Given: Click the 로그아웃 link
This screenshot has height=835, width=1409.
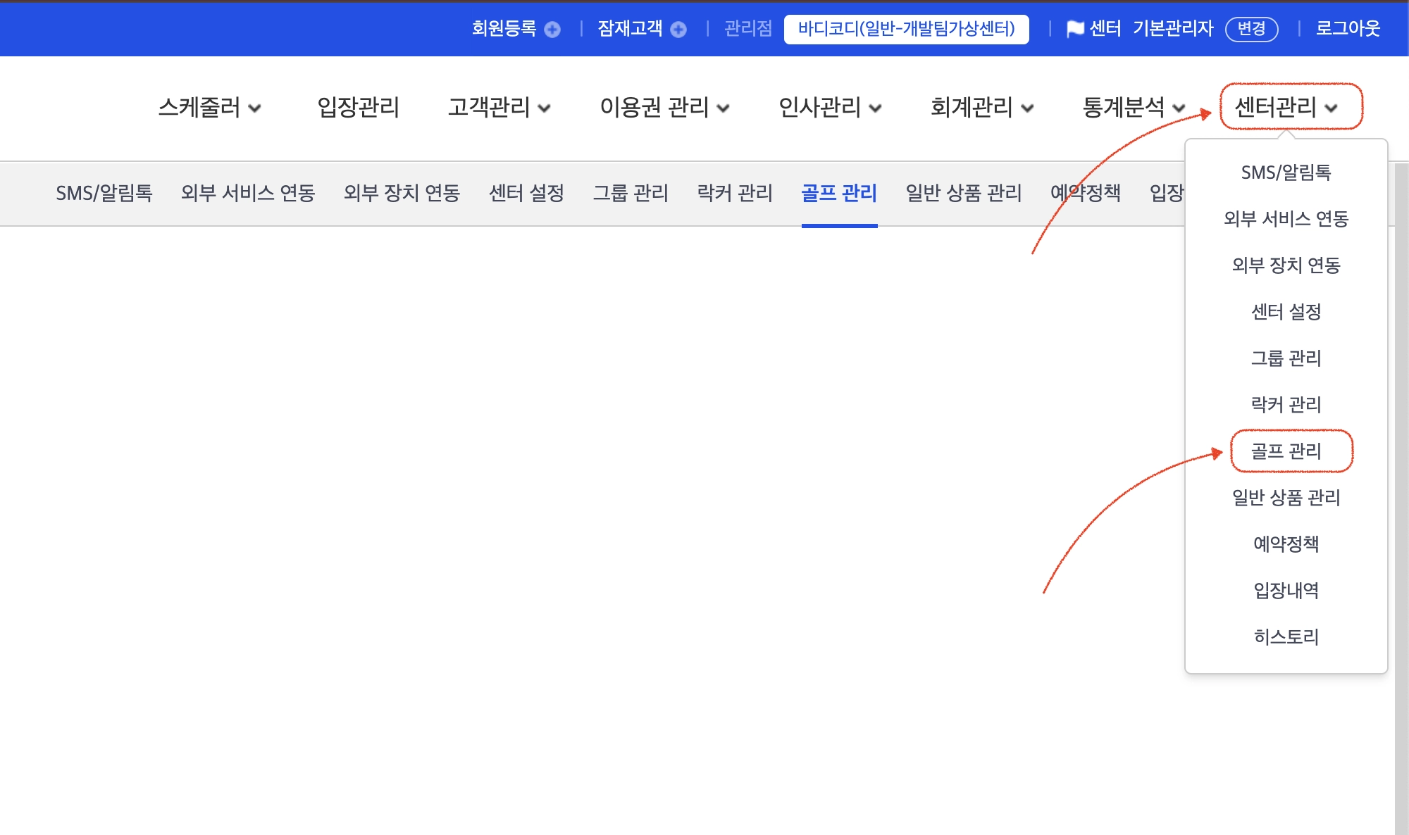Looking at the screenshot, I should 1348,29.
